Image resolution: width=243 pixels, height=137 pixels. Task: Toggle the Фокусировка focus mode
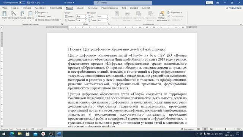[x=187, y=129]
